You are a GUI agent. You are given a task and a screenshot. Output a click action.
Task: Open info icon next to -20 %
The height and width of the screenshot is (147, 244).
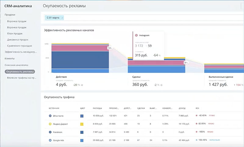tap(82, 85)
